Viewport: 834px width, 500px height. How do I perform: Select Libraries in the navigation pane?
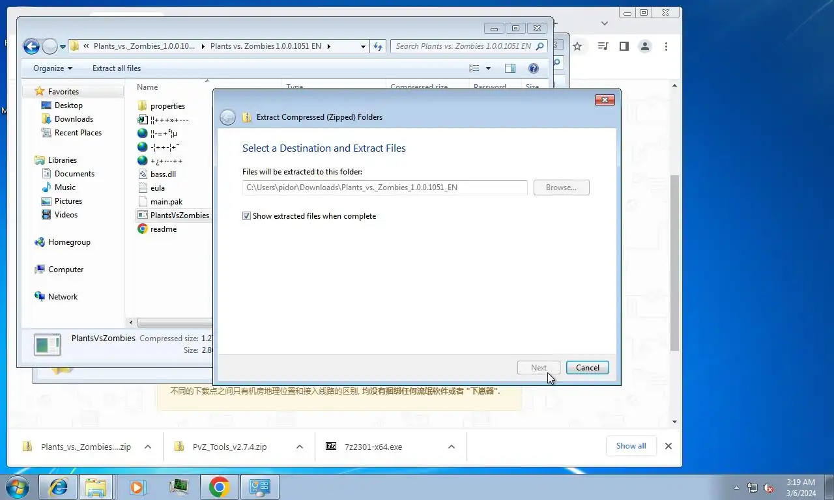click(x=62, y=160)
